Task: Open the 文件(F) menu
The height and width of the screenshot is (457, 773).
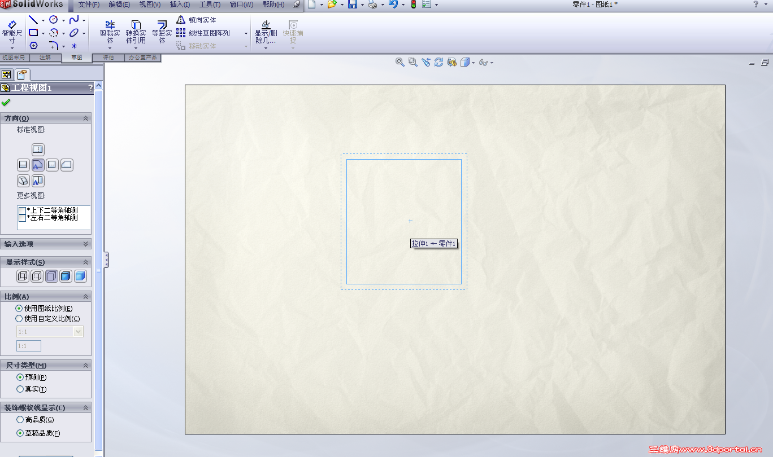Action: coord(89,5)
